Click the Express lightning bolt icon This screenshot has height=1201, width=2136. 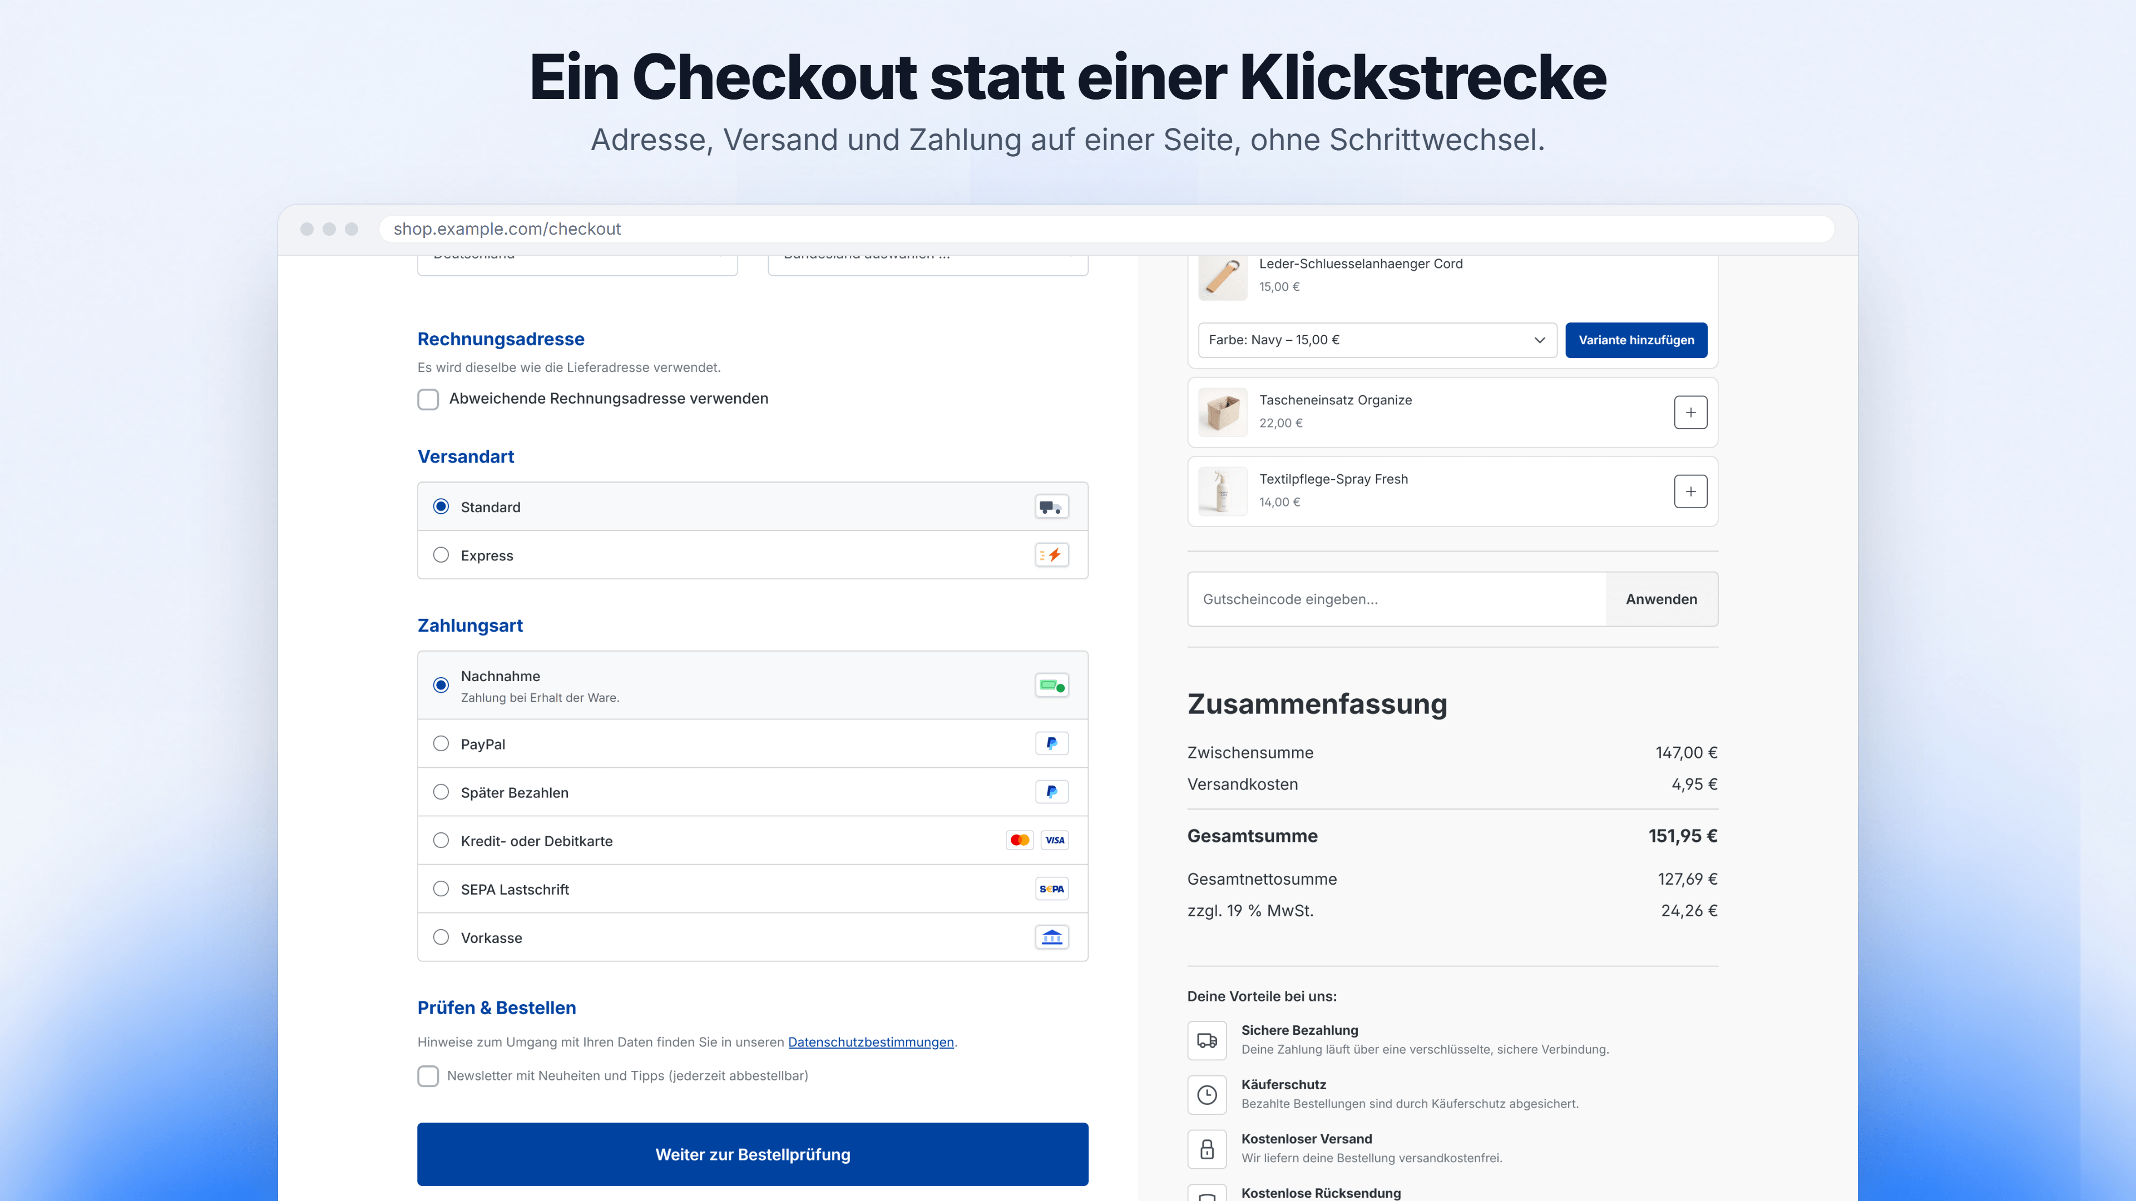[1051, 555]
